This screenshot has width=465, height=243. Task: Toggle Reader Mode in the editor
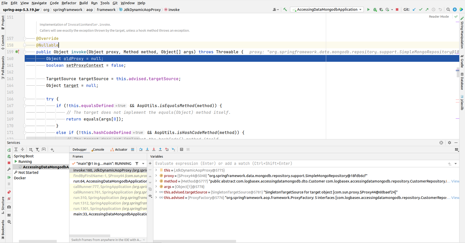(439, 17)
